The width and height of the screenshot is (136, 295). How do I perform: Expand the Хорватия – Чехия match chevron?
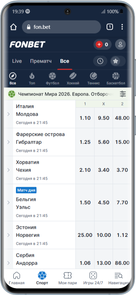click(x=8, y=170)
